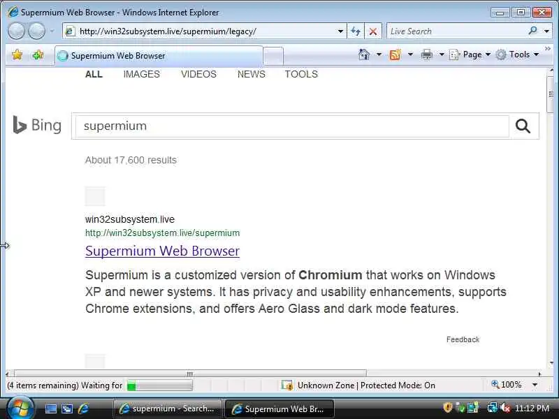Viewport: 559px width, 419px height.
Task: Click the vertical scrollbar thumb
Action: [551, 94]
